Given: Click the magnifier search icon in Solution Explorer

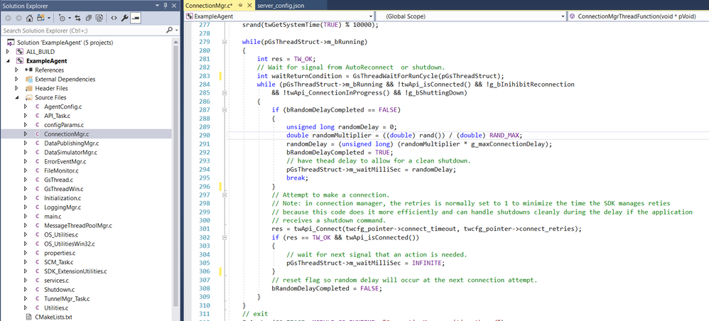Looking at the screenshot, I should point(169,31).
